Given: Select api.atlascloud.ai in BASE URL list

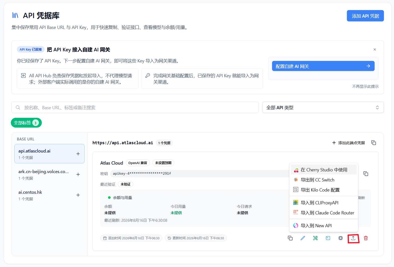Looking at the screenshot, I should [x=49, y=154].
